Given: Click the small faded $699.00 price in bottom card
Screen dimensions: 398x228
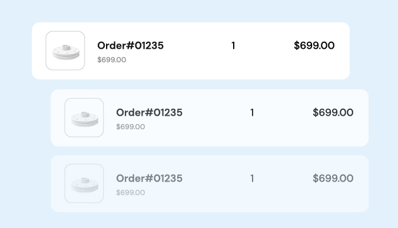Looking at the screenshot, I should 131,193.
